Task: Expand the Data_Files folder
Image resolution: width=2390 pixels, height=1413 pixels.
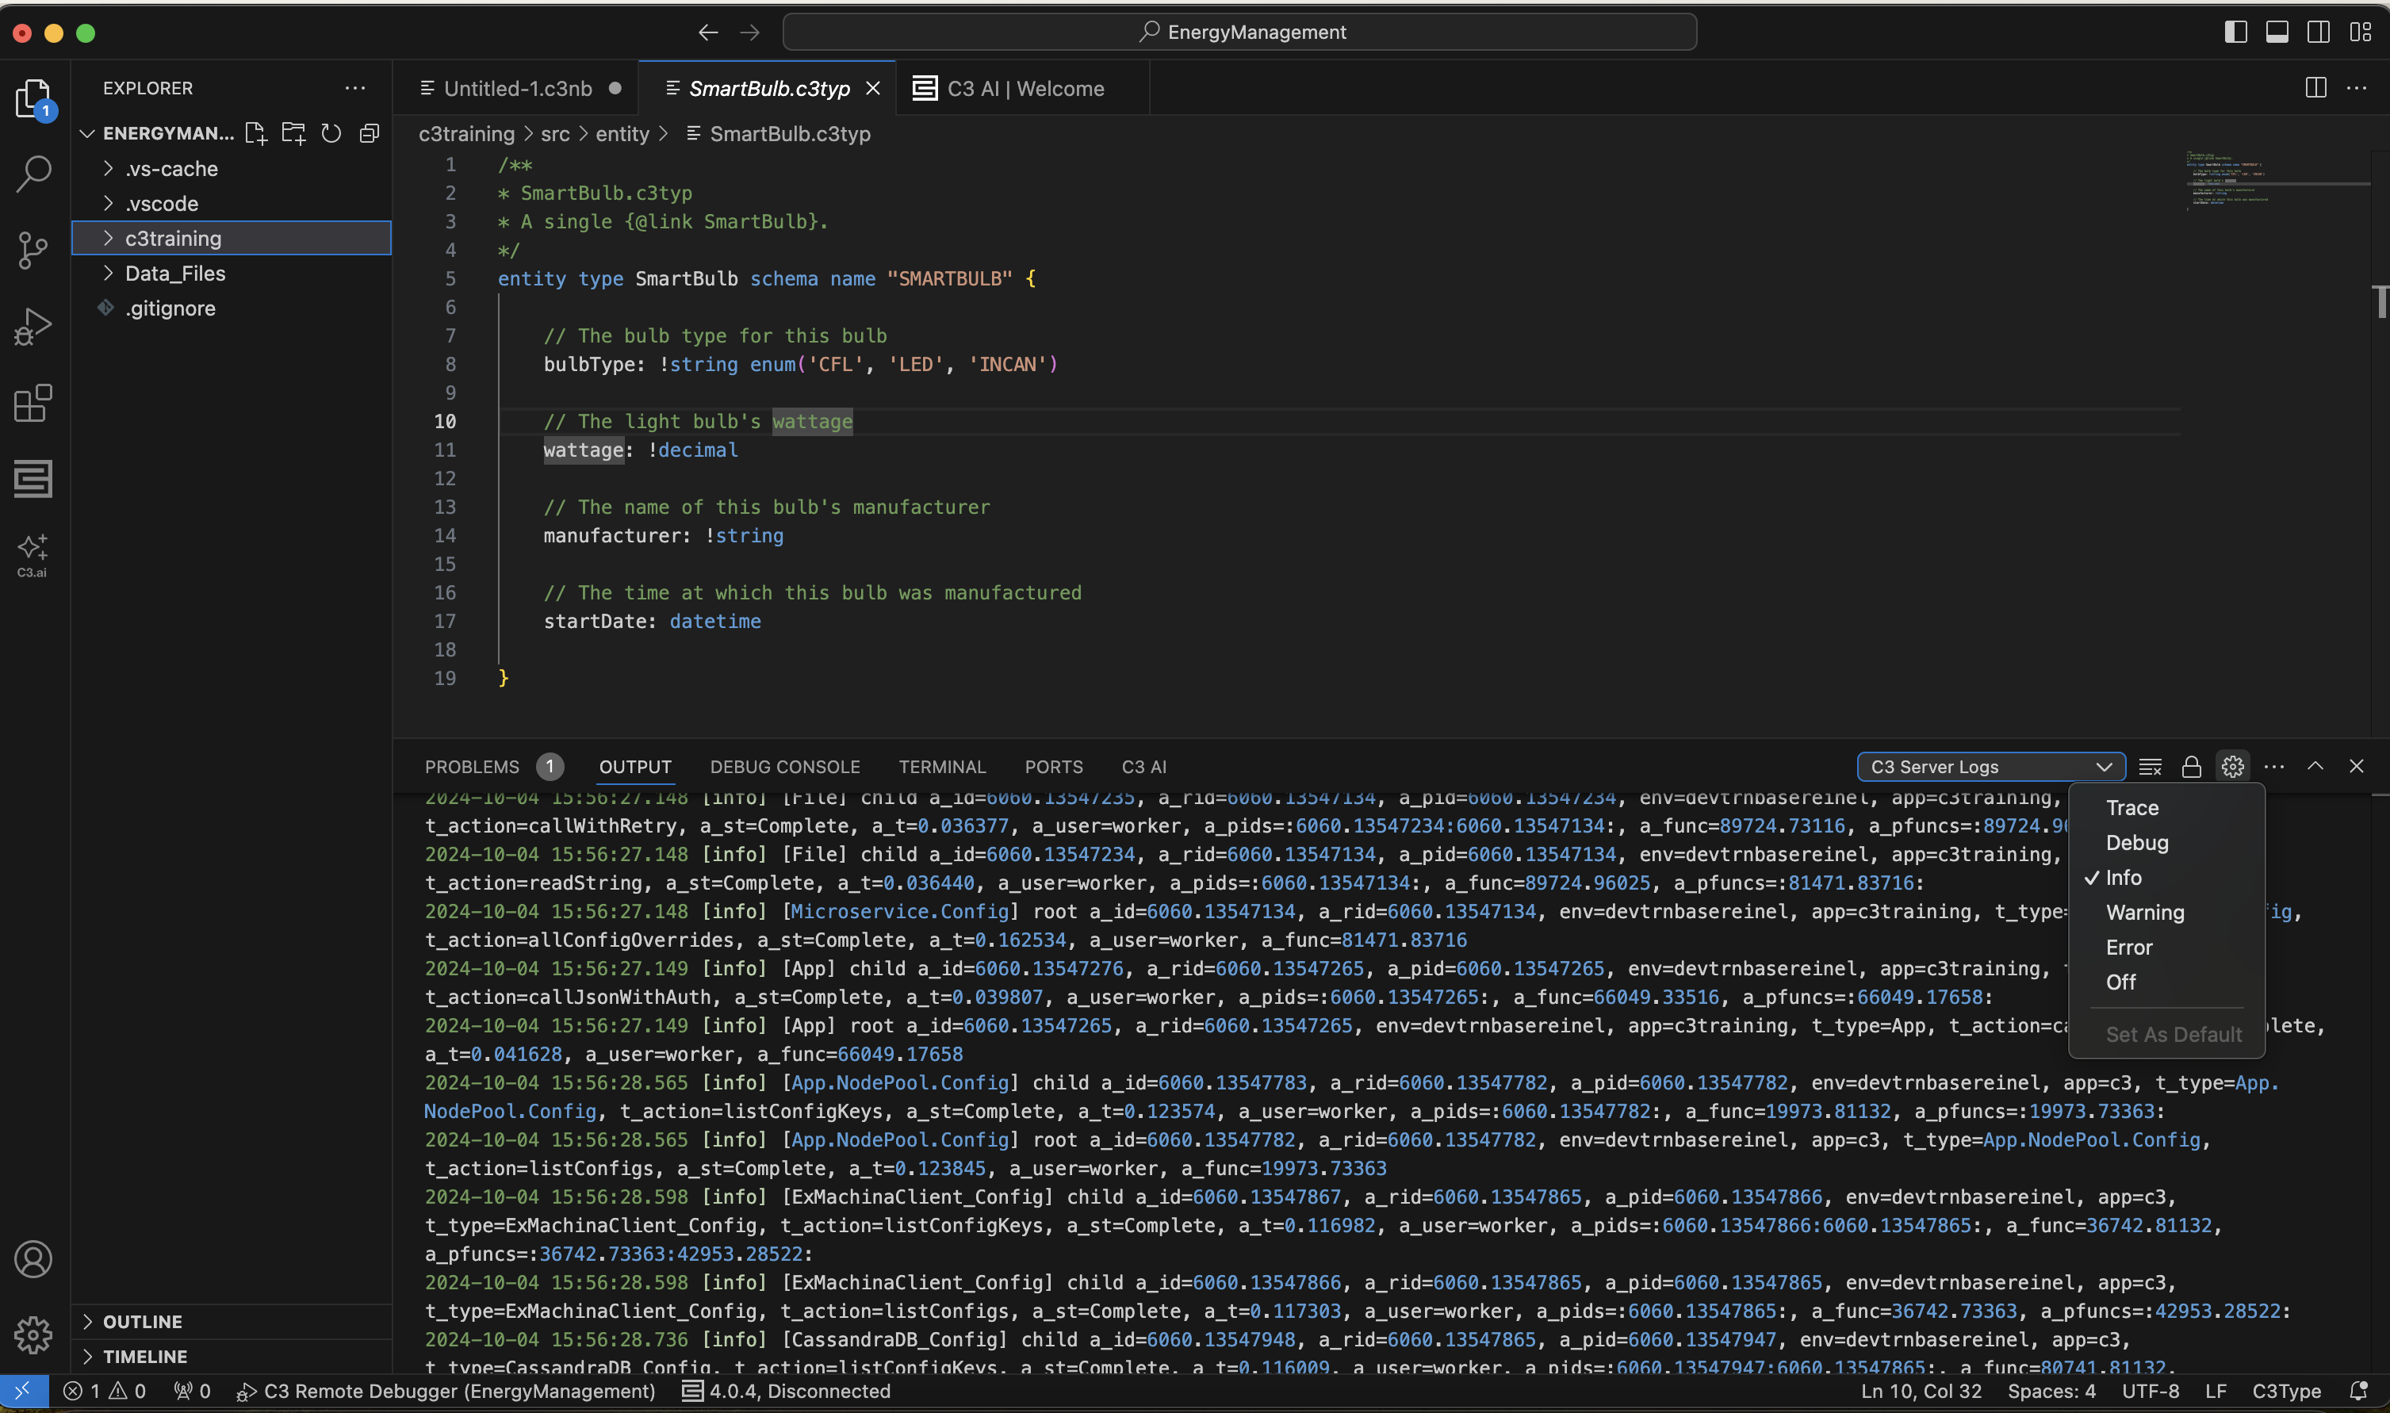Action: coord(175,274)
